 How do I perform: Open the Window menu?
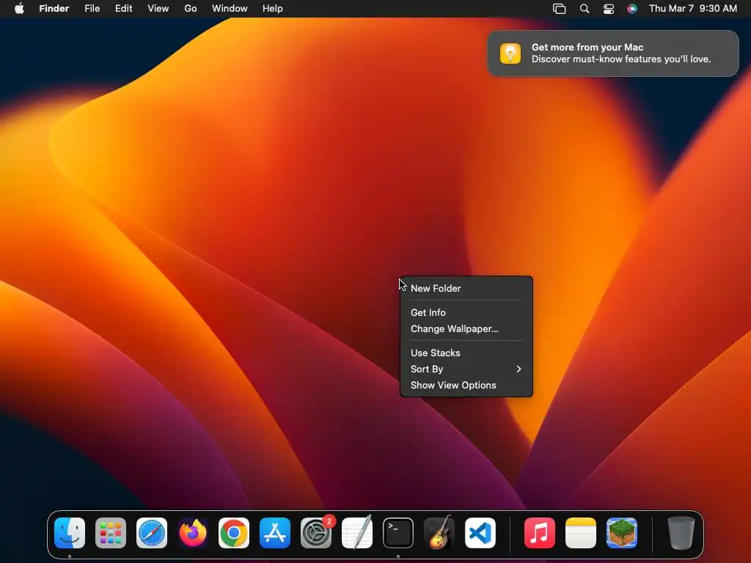230,9
